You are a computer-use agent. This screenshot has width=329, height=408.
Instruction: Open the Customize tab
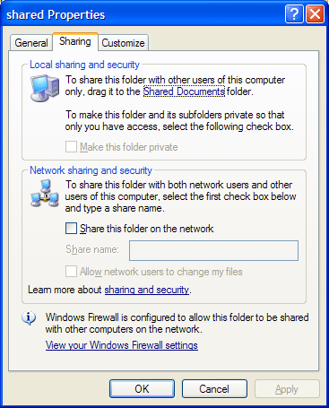click(123, 43)
